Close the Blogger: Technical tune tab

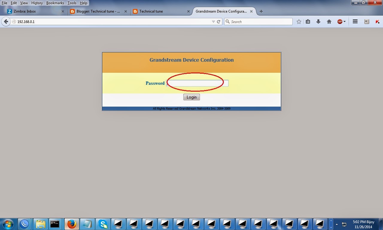[126, 11]
